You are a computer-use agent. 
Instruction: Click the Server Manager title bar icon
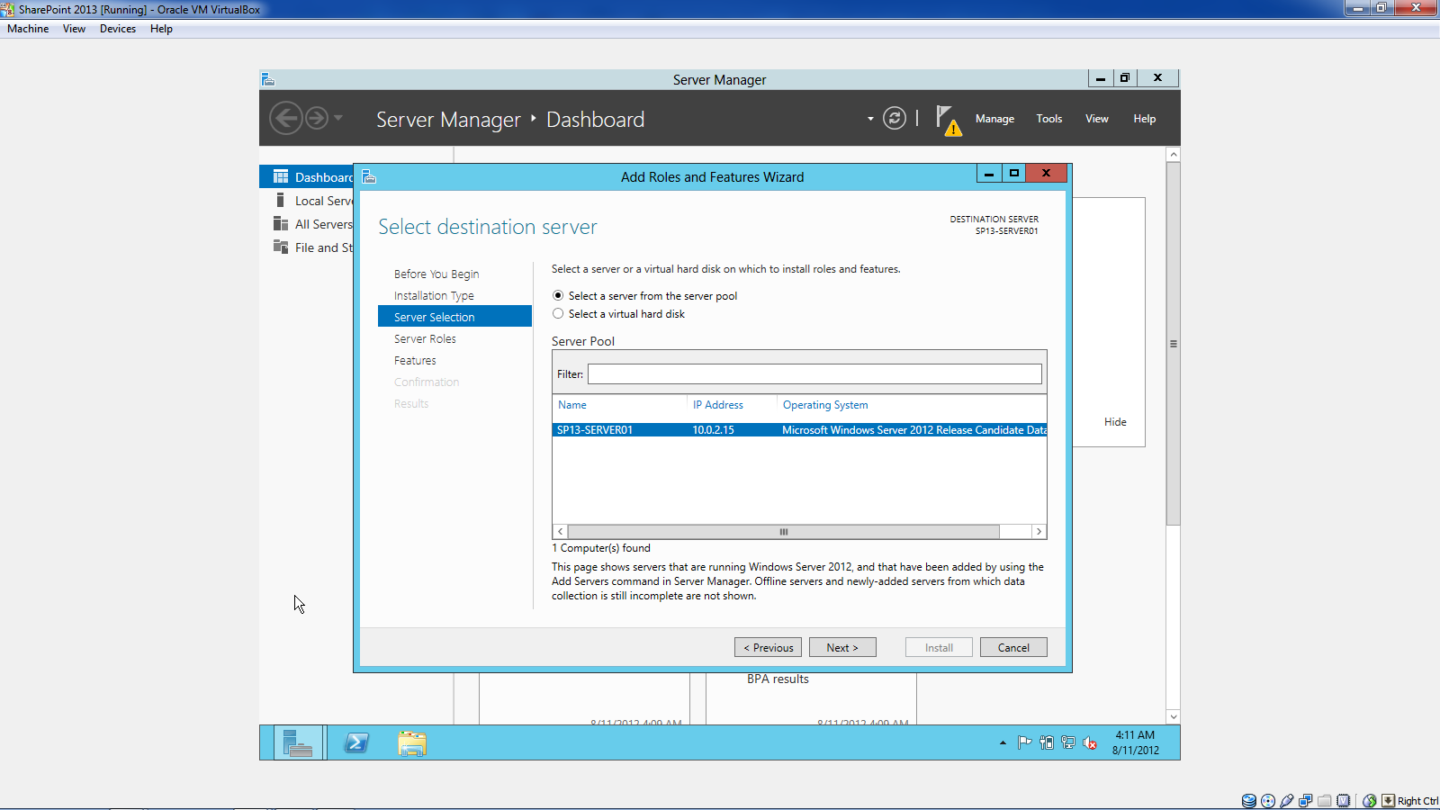(268, 79)
